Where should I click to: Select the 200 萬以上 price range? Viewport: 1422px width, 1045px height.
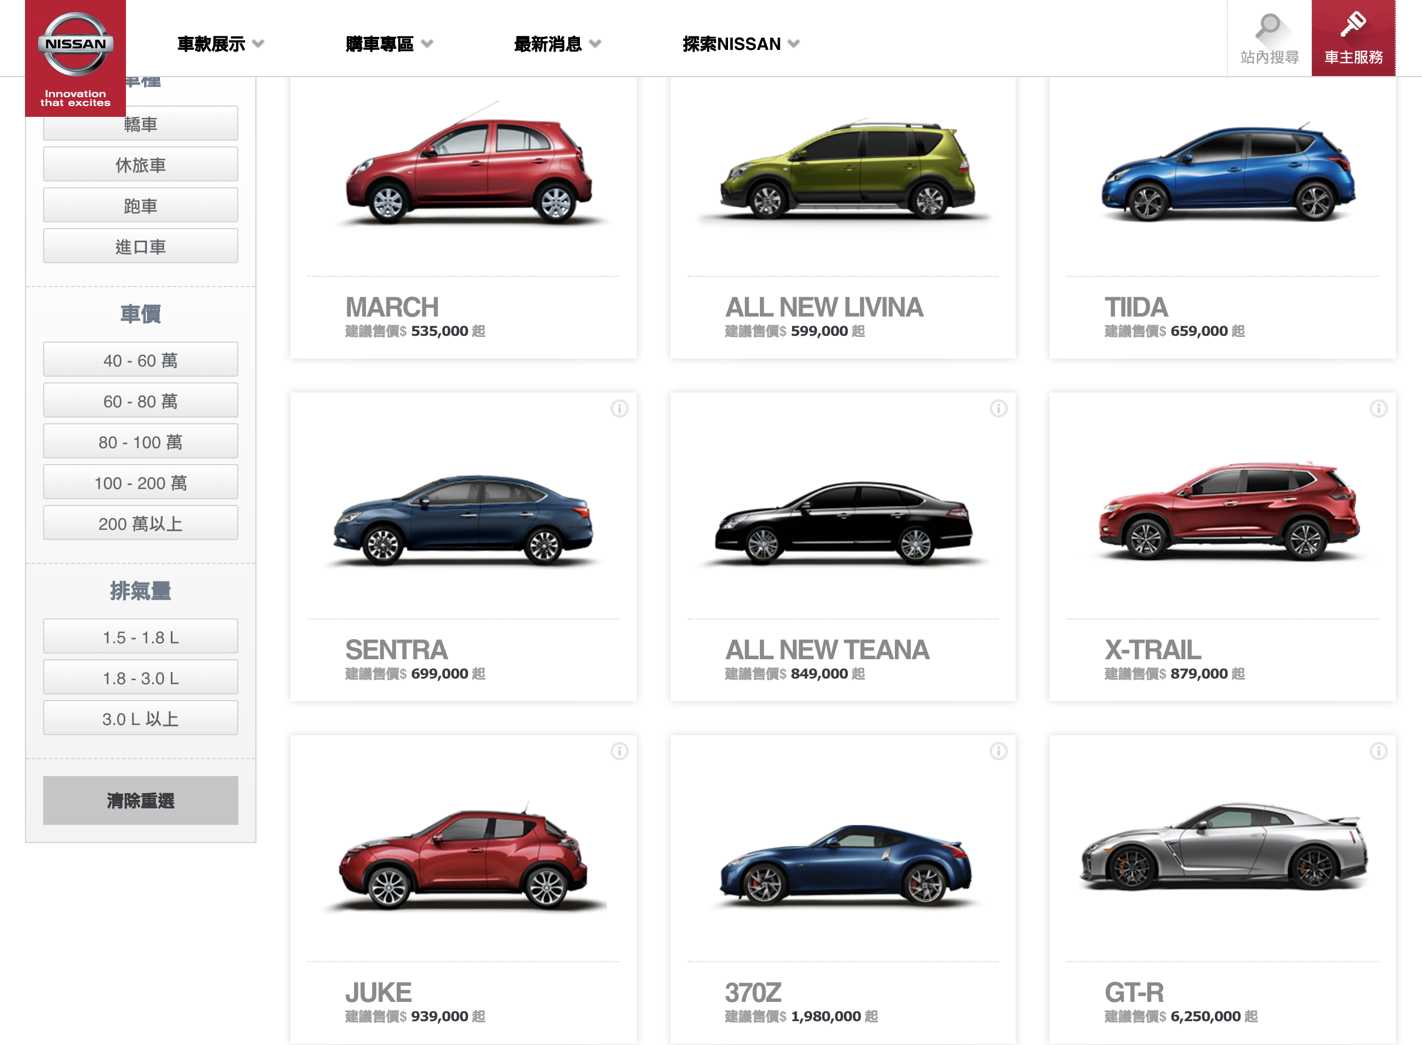point(140,522)
